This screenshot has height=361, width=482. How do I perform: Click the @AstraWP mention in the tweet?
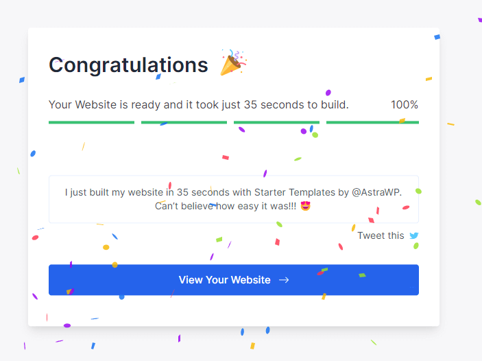click(x=376, y=193)
